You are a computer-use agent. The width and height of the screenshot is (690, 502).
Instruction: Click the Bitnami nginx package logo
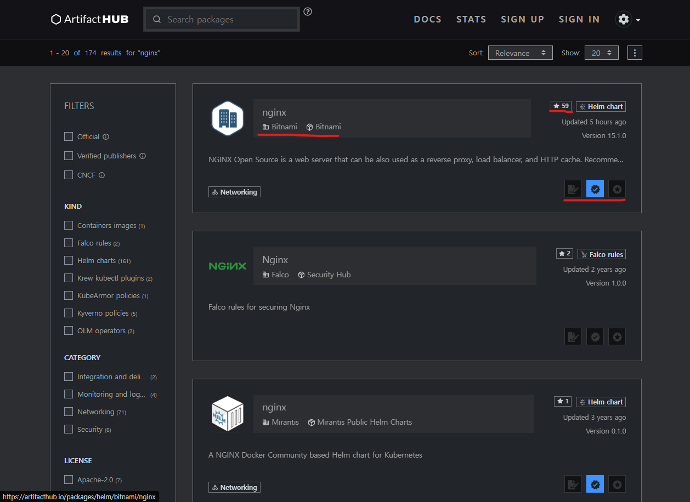(x=228, y=118)
